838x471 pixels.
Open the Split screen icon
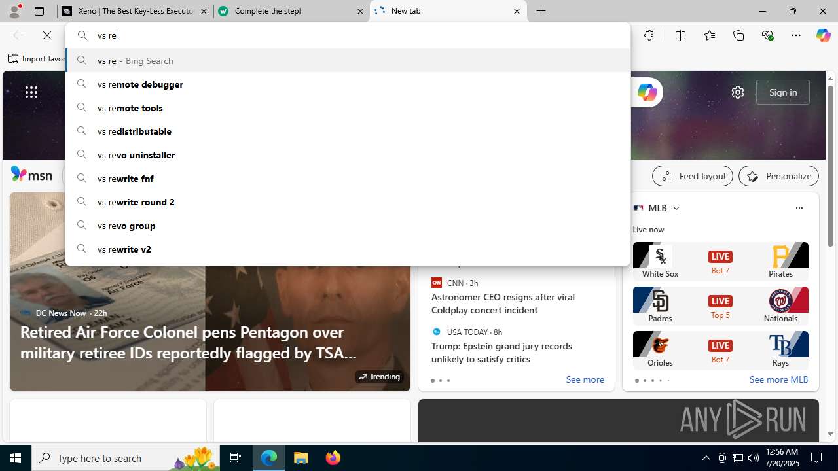[x=680, y=35]
